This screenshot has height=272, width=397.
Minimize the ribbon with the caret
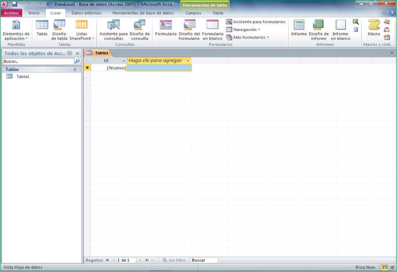(x=384, y=13)
